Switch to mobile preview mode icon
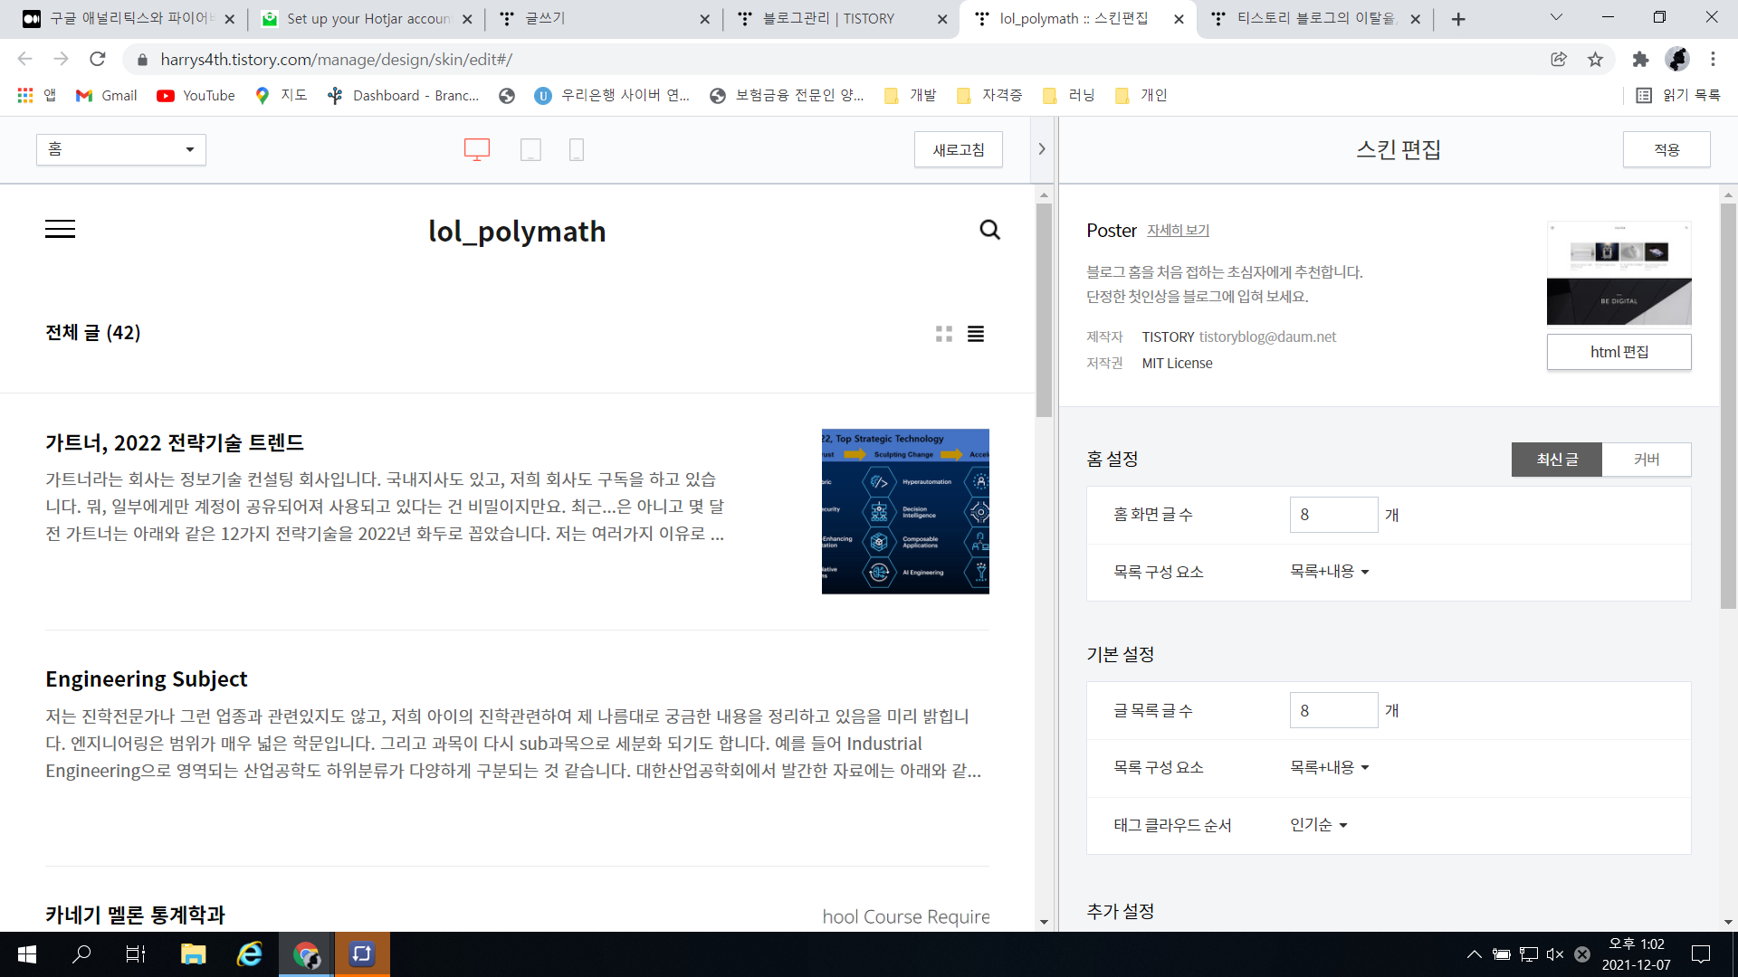 point(576,149)
